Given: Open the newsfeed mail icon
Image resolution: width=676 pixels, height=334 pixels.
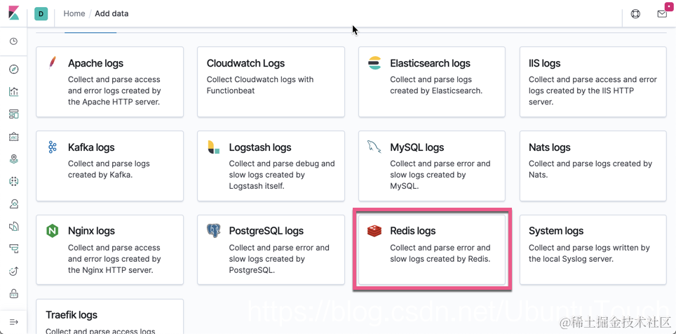Looking at the screenshot, I should [x=662, y=14].
